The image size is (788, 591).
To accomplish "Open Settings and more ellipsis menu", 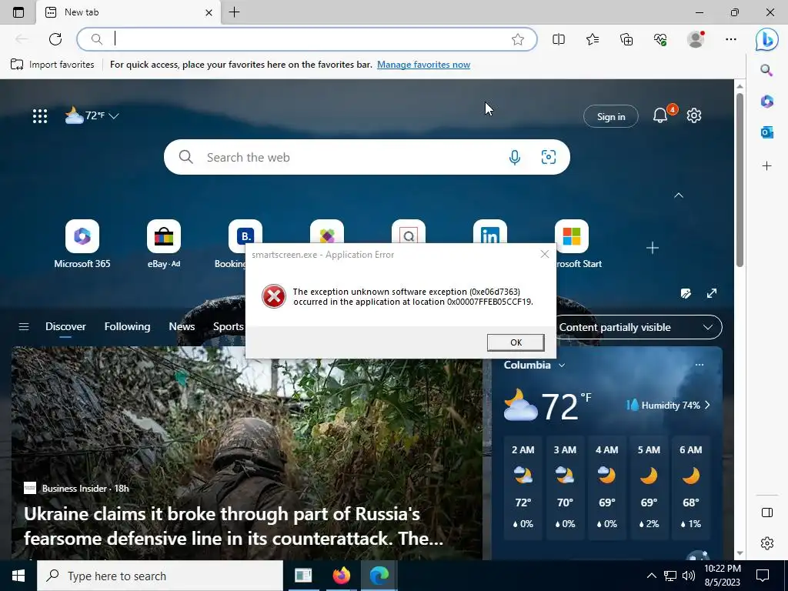I will tap(731, 39).
